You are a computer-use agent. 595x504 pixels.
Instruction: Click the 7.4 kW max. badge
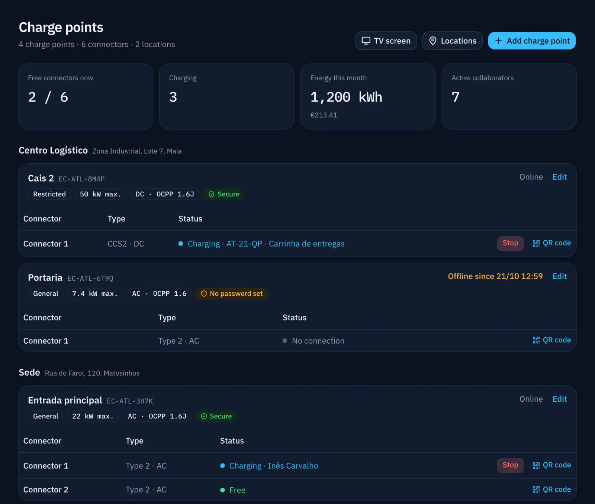tap(95, 293)
